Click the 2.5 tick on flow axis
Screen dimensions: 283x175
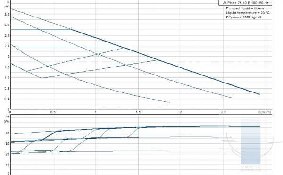point(224,112)
